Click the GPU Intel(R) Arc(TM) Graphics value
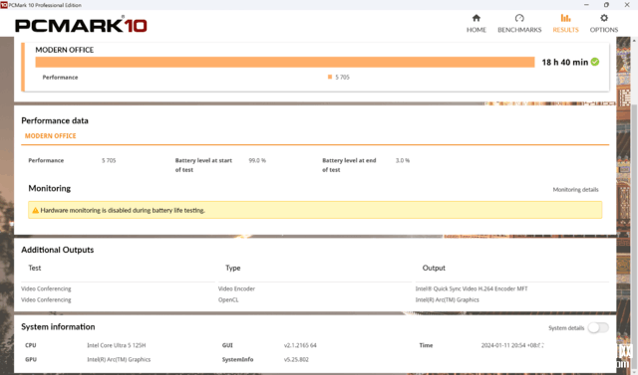The image size is (638, 375). (x=119, y=359)
